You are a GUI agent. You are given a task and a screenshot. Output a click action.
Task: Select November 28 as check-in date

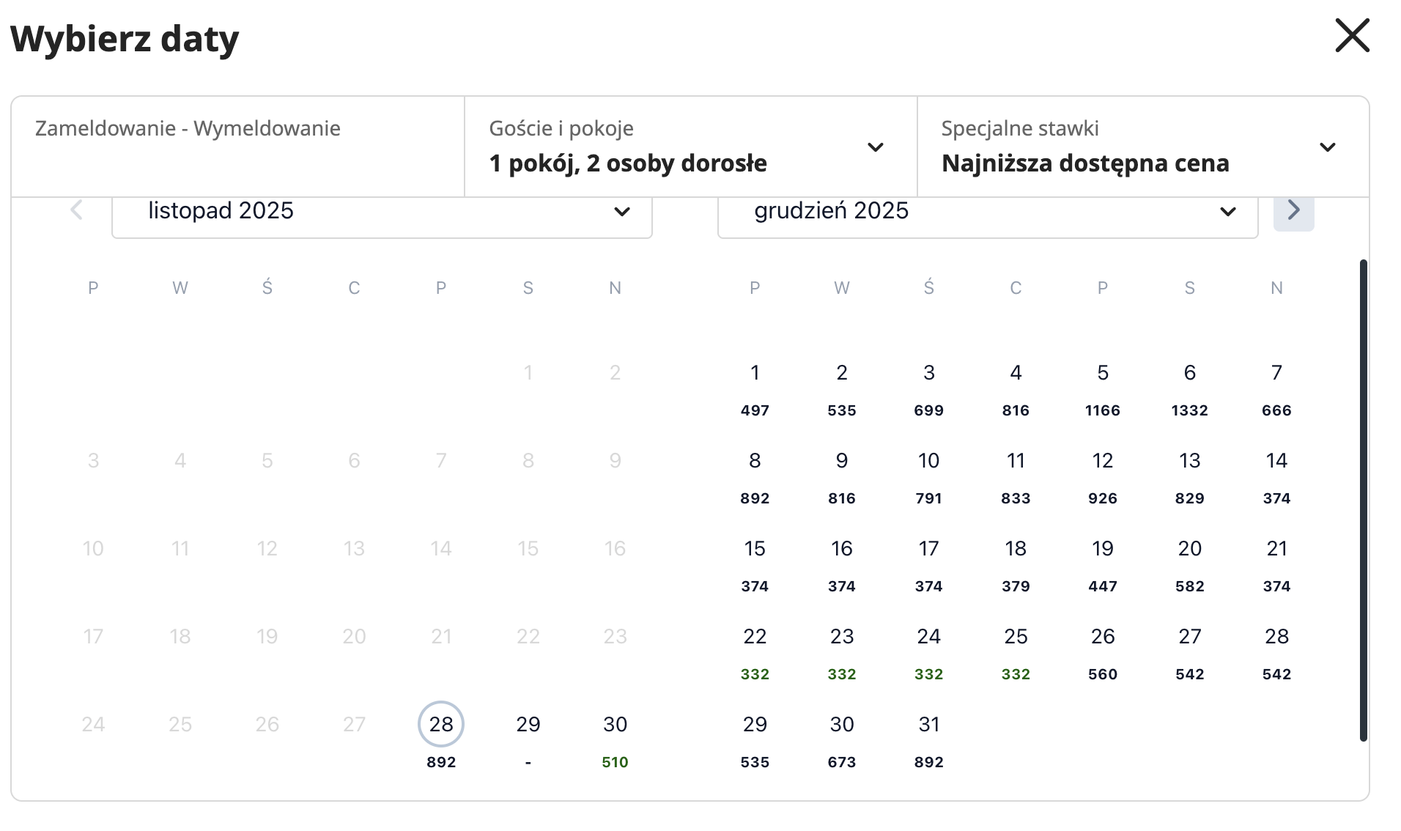pos(441,725)
